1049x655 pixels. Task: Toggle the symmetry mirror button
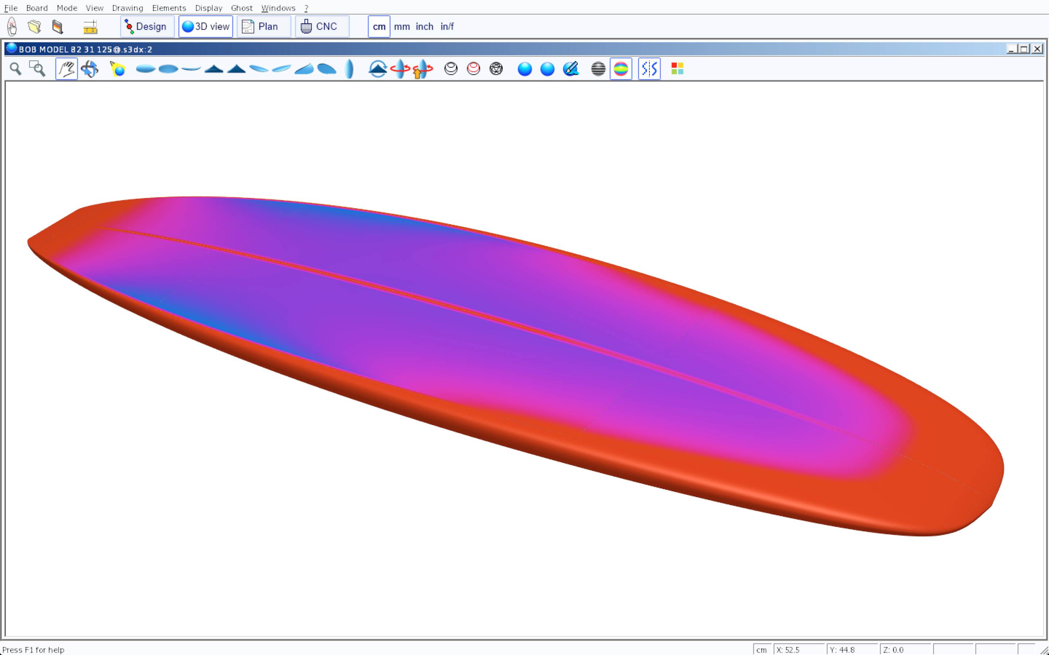click(649, 69)
